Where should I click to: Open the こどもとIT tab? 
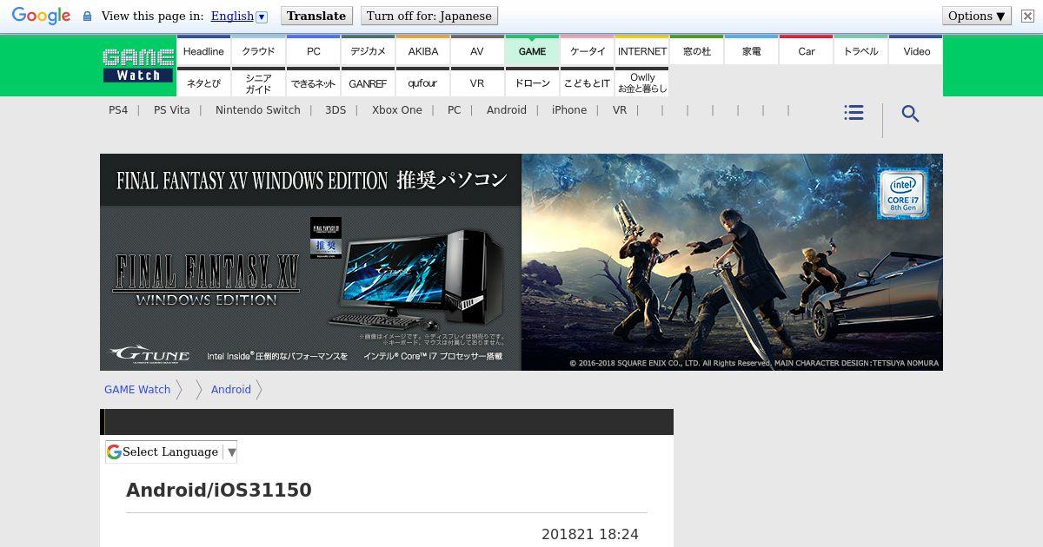587,83
